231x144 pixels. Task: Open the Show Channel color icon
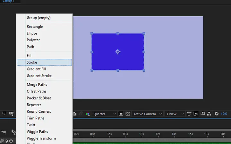click(x=88, y=114)
